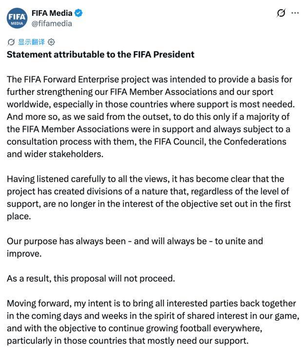304x351 pixels.
Task: Click the word 'place.' ending second paragraph
Action: (x=19, y=216)
